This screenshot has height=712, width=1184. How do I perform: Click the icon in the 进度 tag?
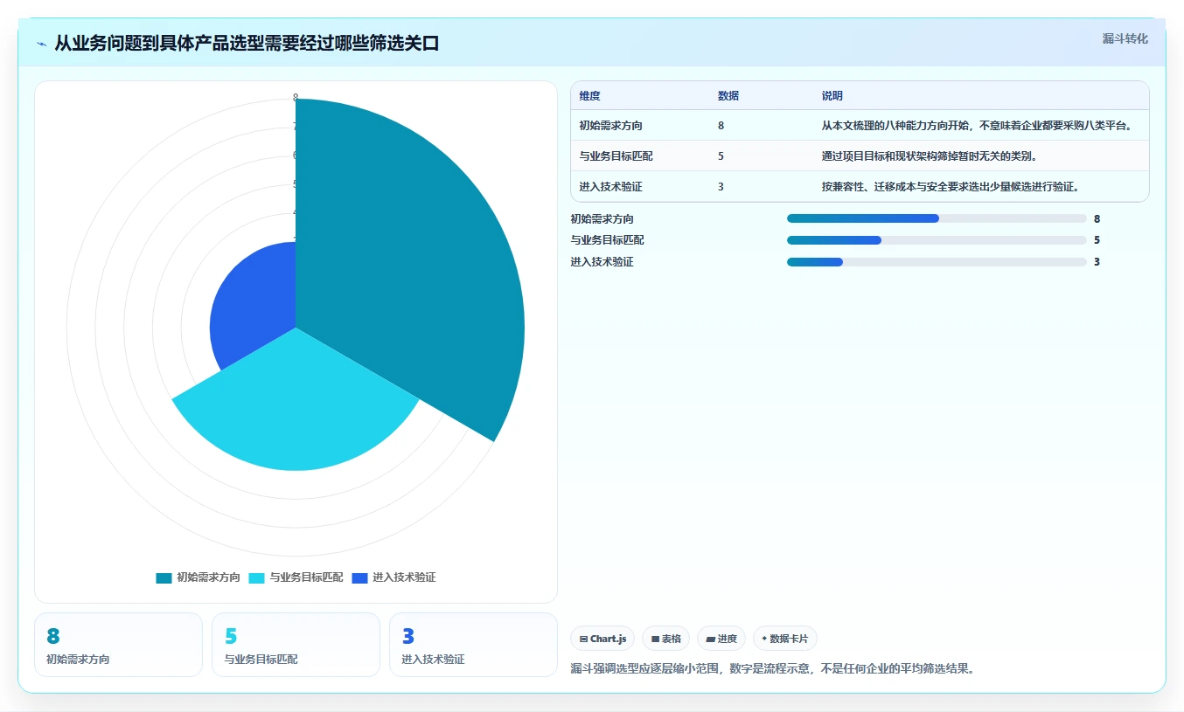[711, 639]
